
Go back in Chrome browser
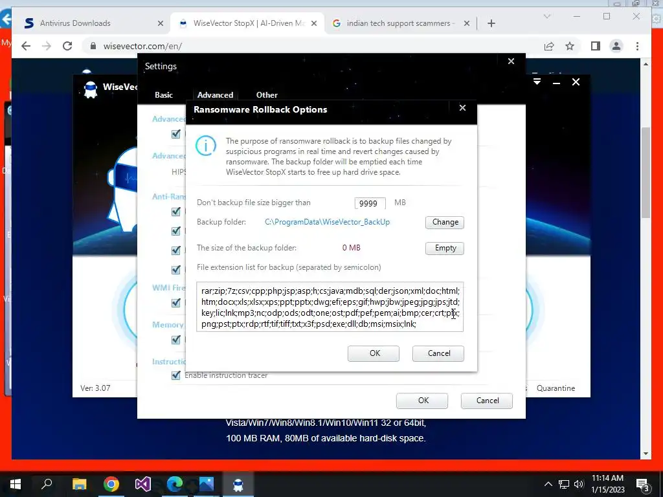point(26,46)
